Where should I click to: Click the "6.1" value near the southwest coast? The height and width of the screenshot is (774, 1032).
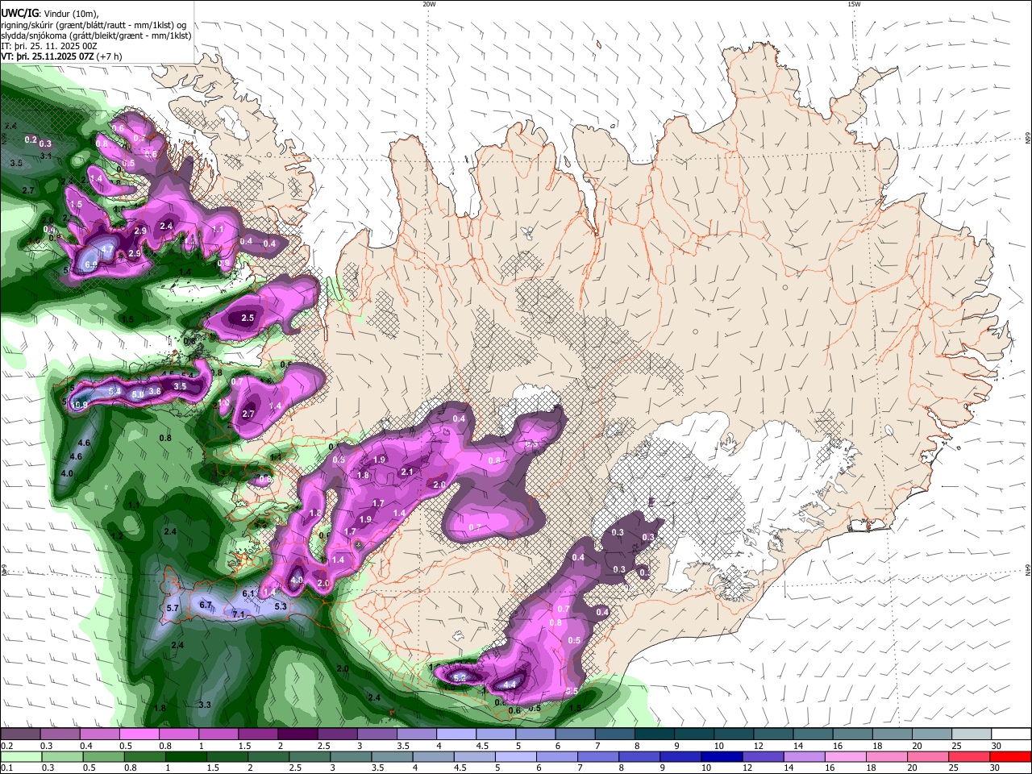248,593
